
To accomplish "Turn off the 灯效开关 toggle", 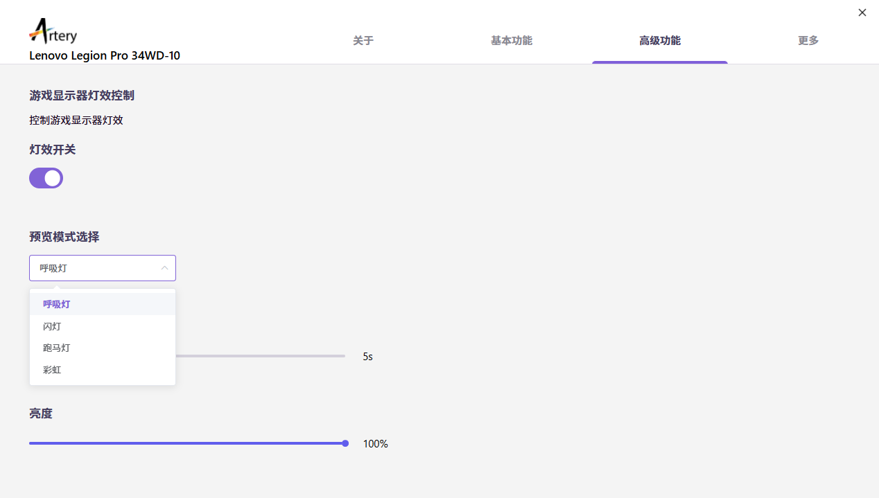I will click(x=46, y=178).
